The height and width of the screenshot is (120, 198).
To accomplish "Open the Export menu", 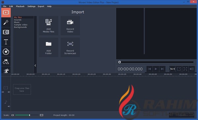I will 41,6.
